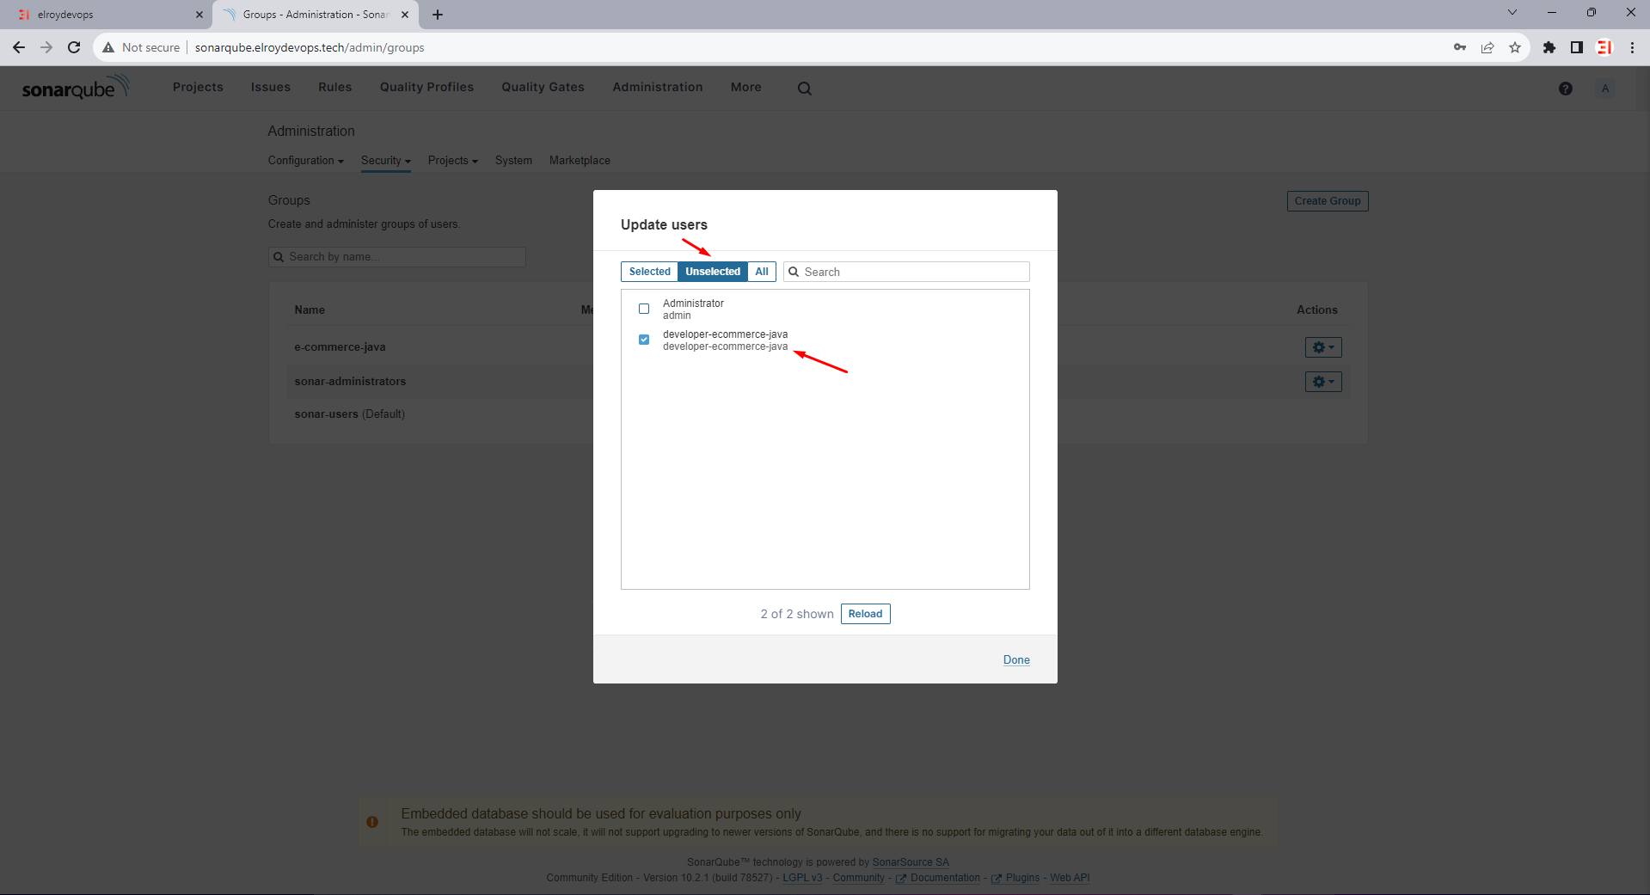Bookmark the page with the star icon
Image resolution: width=1650 pixels, height=895 pixels.
point(1515,47)
